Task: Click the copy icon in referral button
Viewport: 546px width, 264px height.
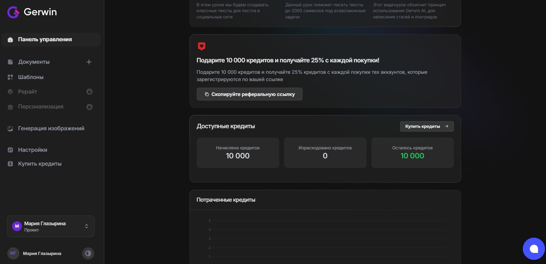Action: [x=207, y=94]
